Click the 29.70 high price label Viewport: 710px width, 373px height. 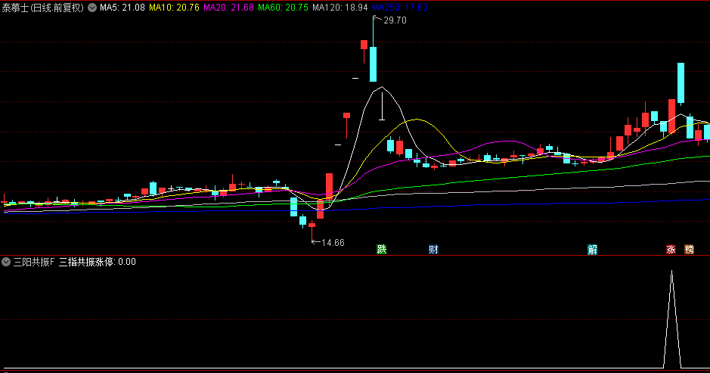(x=395, y=20)
